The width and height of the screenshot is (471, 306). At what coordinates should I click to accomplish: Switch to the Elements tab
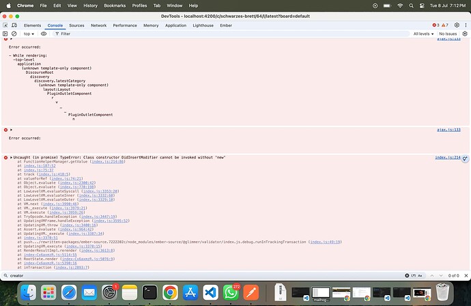point(32,25)
